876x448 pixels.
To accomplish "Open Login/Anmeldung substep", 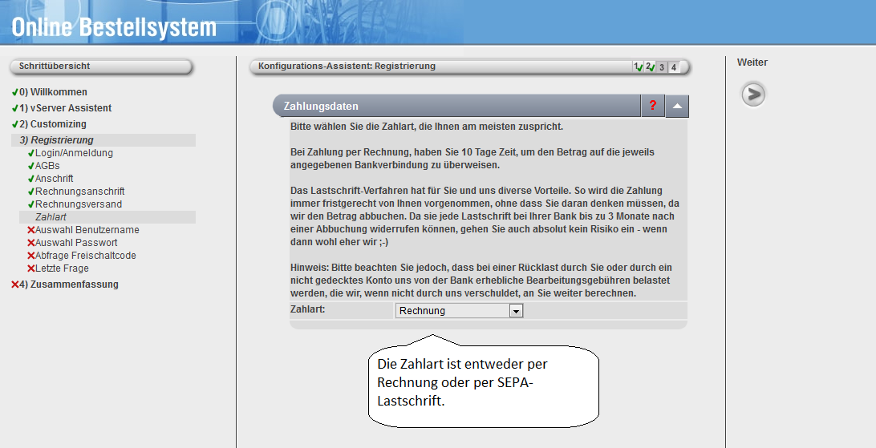I will (74, 153).
